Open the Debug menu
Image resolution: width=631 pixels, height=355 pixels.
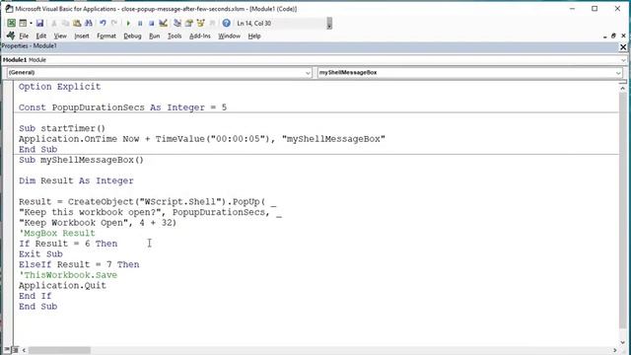tap(132, 35)
